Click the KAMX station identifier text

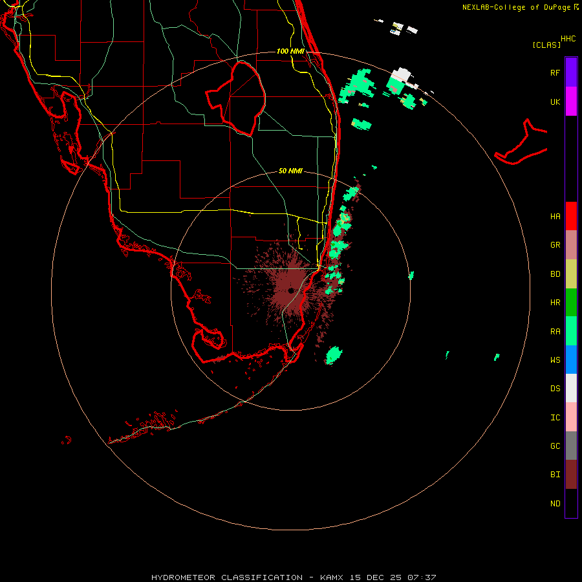(x=332, y=577)
